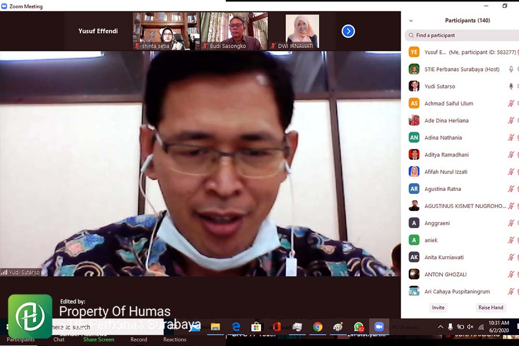Image resolution: width=519 pixels, height=346 pixels.
Task: Click STIE Perbanas Surabaya host avatar
Action: [414, 69]
